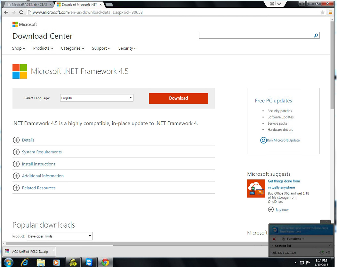337x267 pixels.
Task: Open the Products menu
Action: point(43,48)
